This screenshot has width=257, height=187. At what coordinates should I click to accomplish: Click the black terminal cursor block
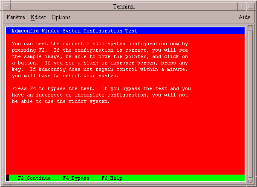click(x=8, y=178)
